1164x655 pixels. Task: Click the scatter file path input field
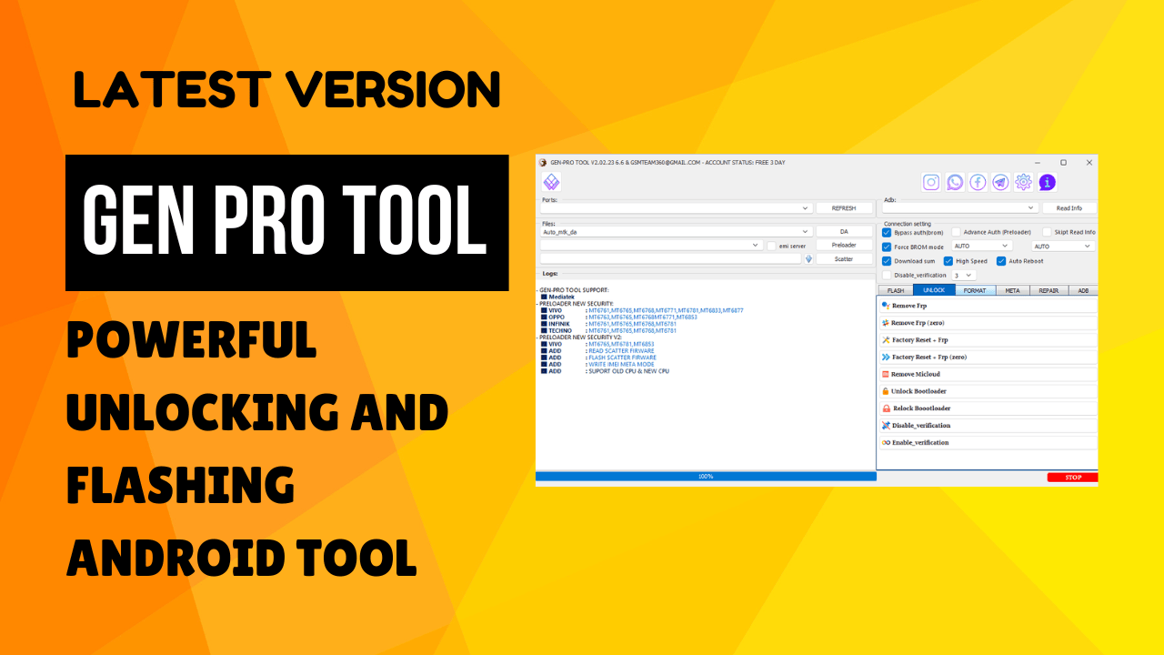[x=670, y=258]
